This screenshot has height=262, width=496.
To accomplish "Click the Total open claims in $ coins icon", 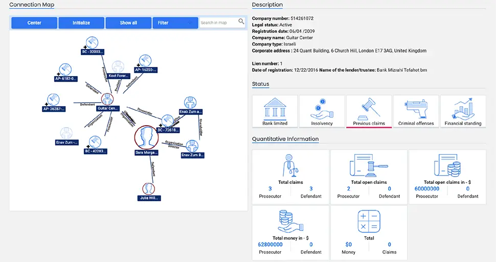I will coord(447,165).
